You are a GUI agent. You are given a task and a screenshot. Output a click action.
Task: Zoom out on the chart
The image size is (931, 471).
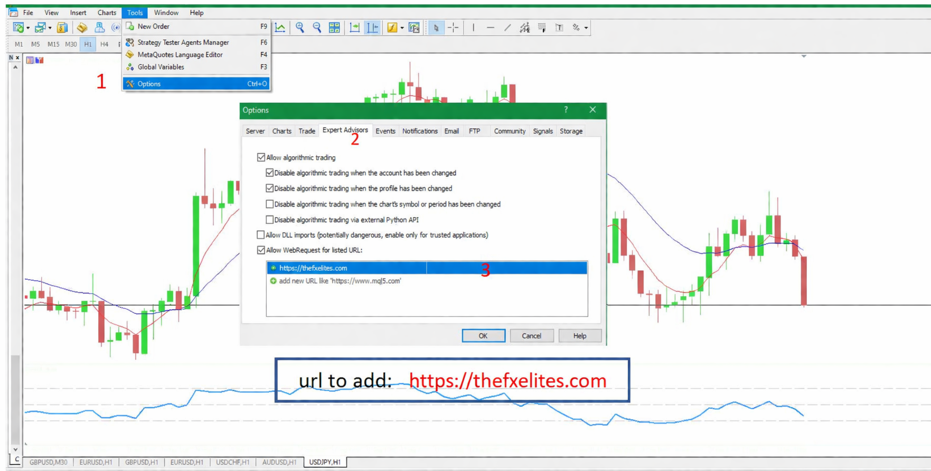click(x=317, y=27)
